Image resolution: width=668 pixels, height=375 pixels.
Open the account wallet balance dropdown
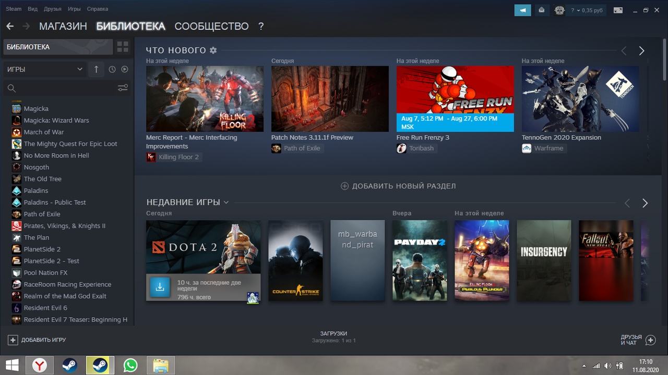(588, 10)
